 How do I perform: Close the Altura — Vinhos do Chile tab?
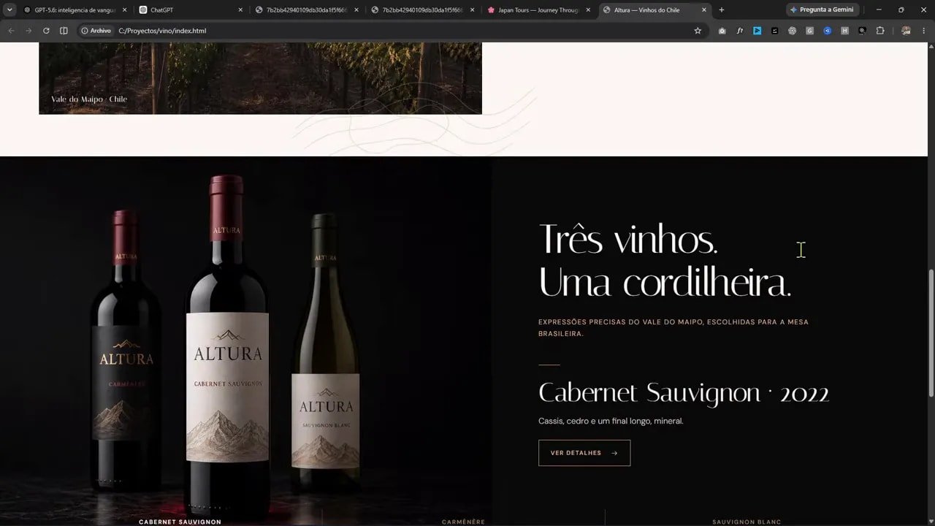coord(704,10)
